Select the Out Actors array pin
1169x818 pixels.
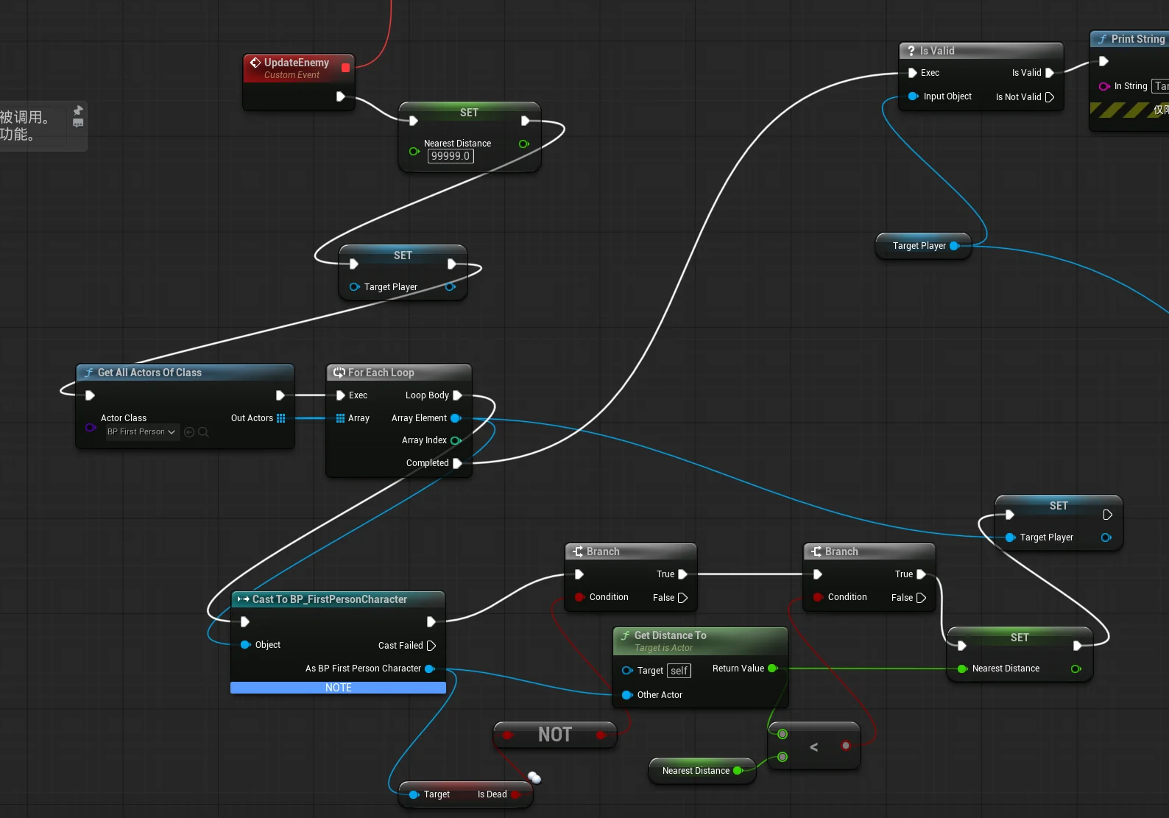coord(280,418)
